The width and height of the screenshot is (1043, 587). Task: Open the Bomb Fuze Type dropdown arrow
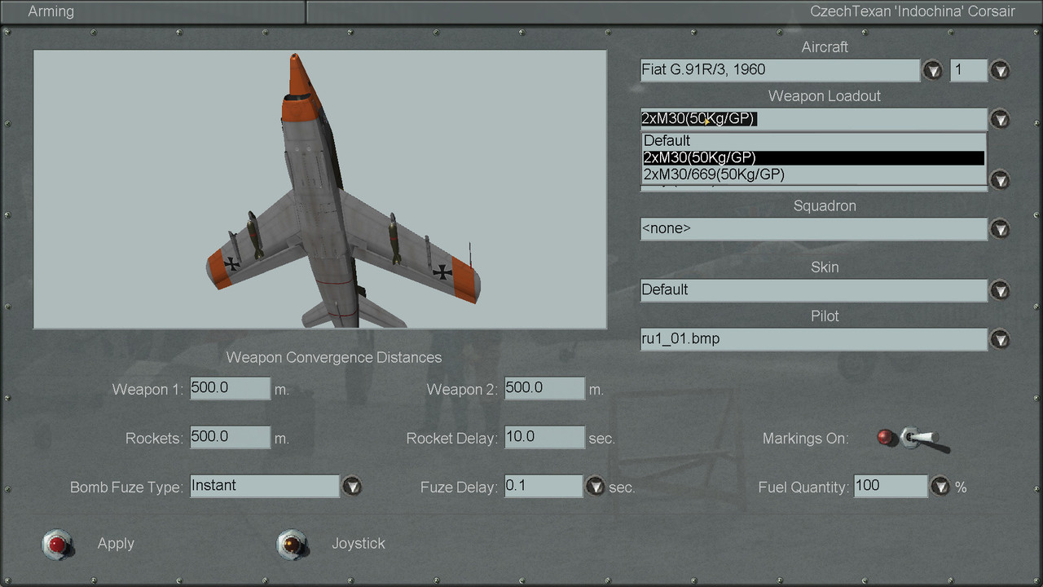[351, 487]
